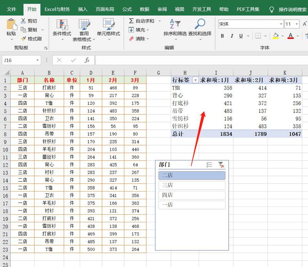Toggle Bold formatting
The height and width of the screenshot is (267, 308).
222,36
